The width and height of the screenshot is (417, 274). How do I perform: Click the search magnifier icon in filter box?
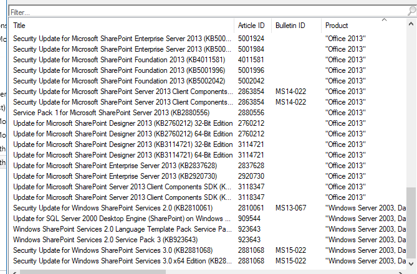(411, 11)
